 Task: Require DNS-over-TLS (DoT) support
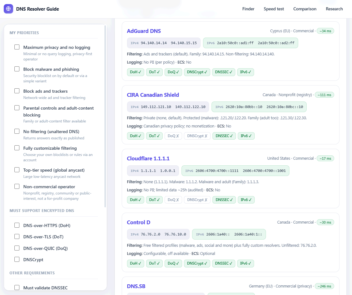(x=17, y=236)
